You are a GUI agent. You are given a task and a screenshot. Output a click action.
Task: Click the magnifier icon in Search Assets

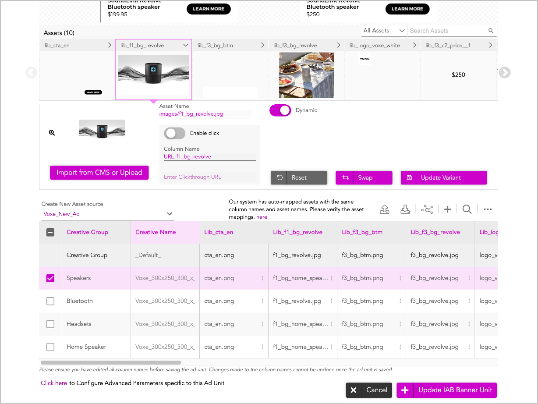491,31
